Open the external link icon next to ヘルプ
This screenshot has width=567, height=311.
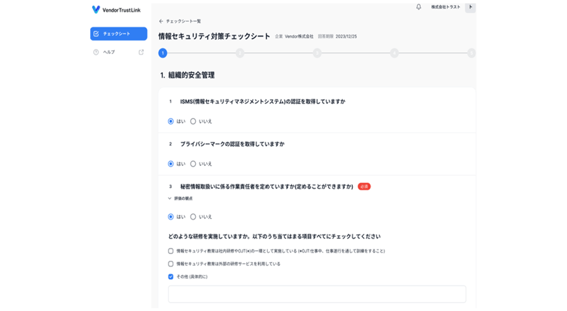pos(140,52)
